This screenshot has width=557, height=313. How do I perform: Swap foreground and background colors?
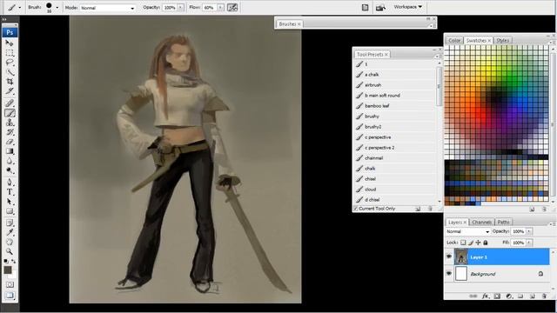pos(14,262)
